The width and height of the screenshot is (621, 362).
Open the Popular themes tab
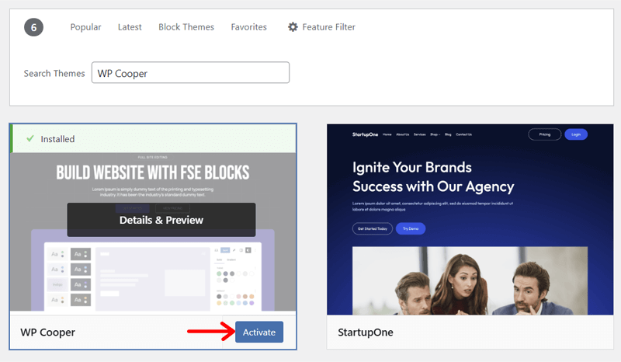[x=85, y=27]
